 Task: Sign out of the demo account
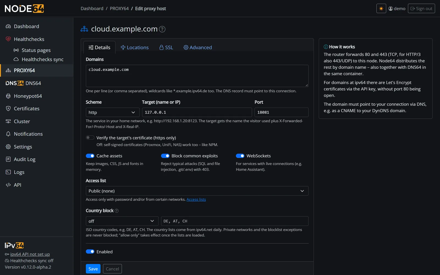(x=421, y=9)
